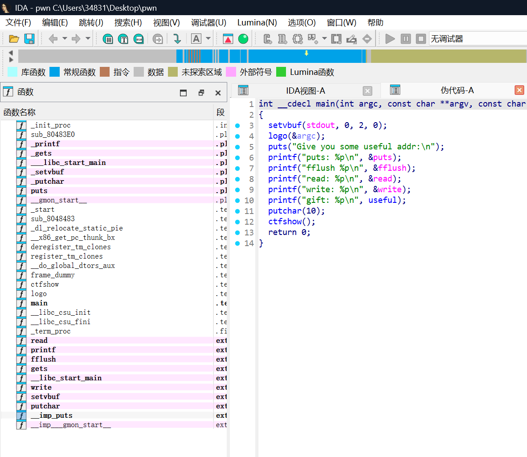
Task: Pause process with the pause button
Action: pyautogui.click(x=406, y=39)
